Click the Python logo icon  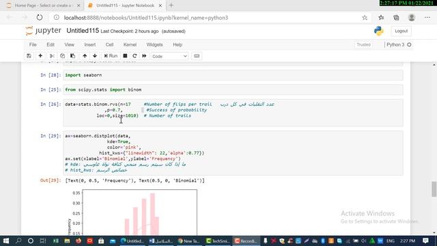tap(379, 31)
